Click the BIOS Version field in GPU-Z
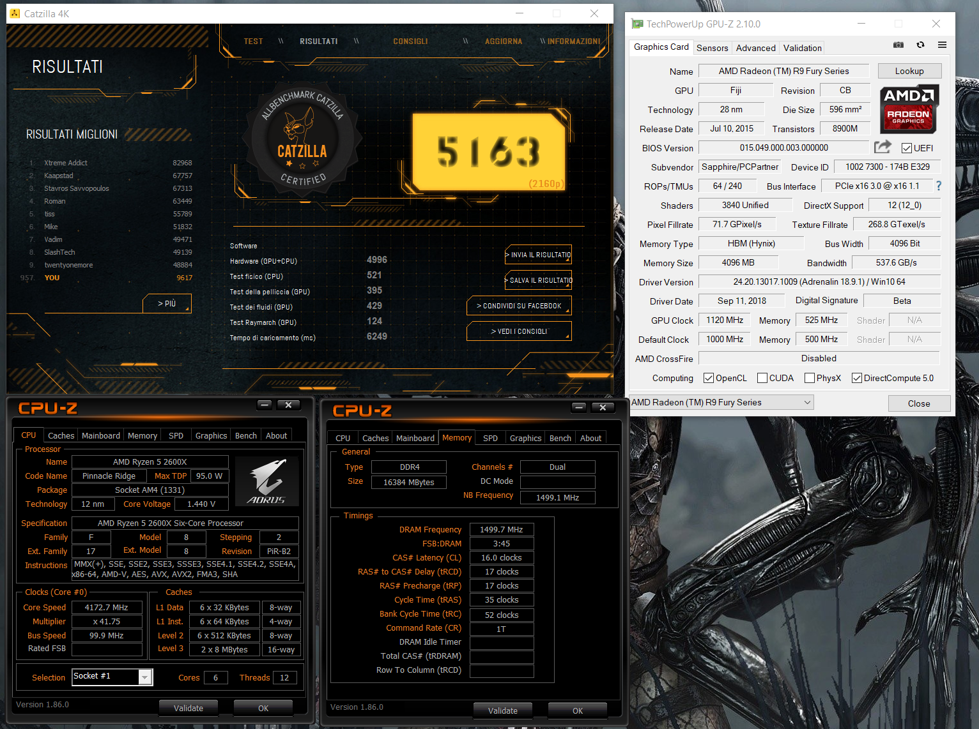 pyautogui.click(x=783, y=147)
